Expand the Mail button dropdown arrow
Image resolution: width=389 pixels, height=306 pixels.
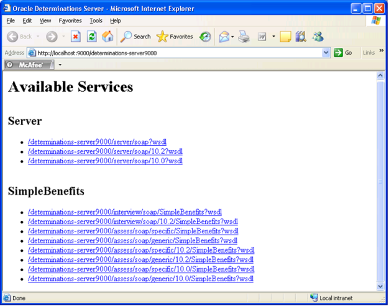click(232, 37)
